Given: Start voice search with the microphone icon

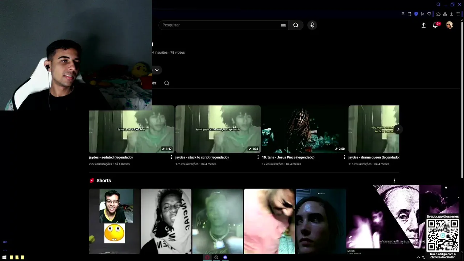Looking at the screenshot, I should 312,25.
